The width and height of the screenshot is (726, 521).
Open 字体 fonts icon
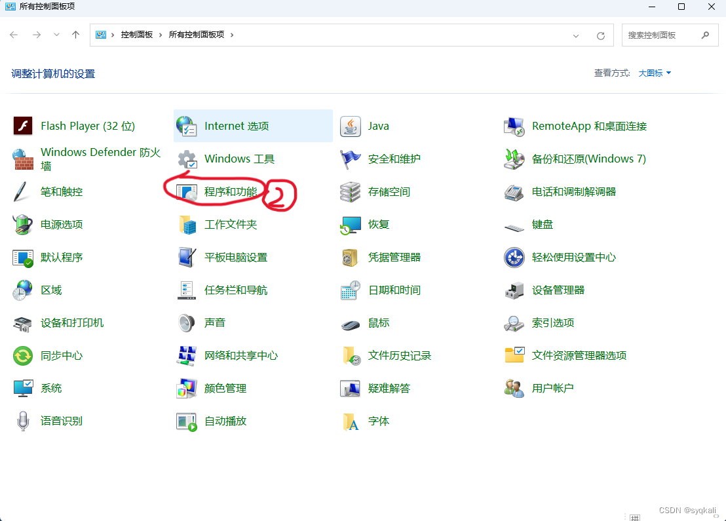[351, 421]
